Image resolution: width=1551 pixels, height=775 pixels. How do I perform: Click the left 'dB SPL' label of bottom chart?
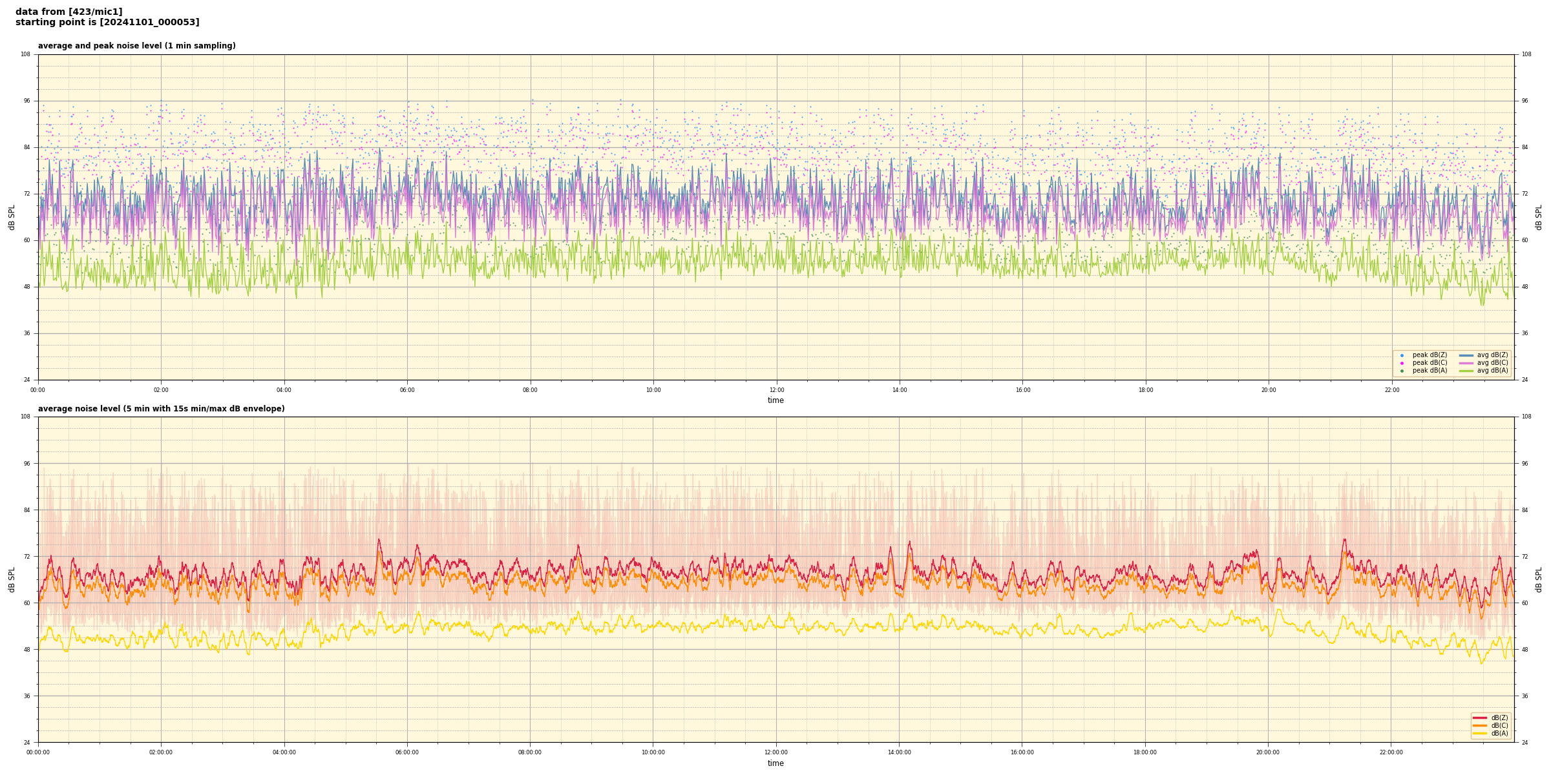(12, 579)
